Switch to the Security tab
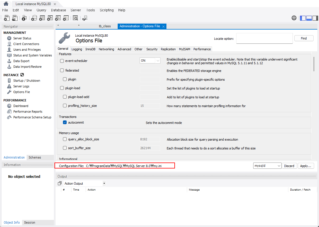 pyautogui.click(x=152, y=49)
